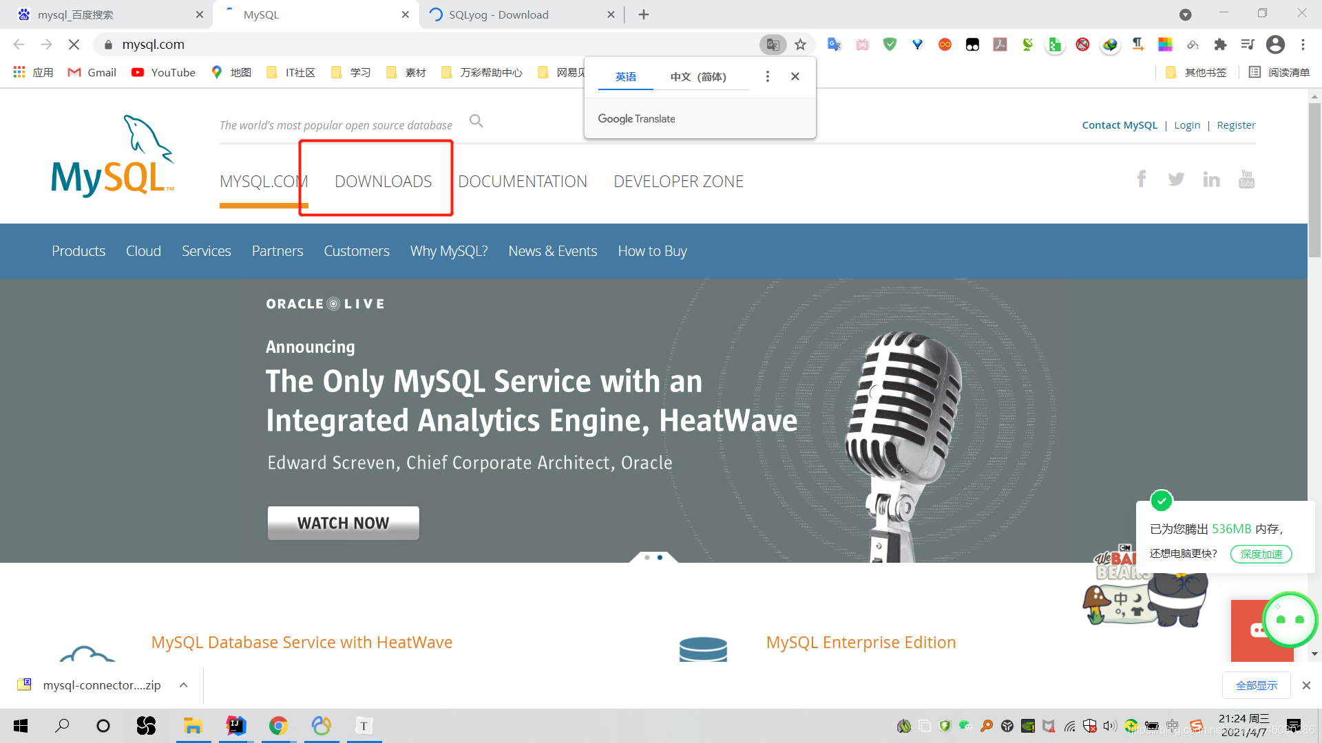1322x743 pixels.
Task: Open the mysql-connector....zip downloaded file
Action: (90, 685)
